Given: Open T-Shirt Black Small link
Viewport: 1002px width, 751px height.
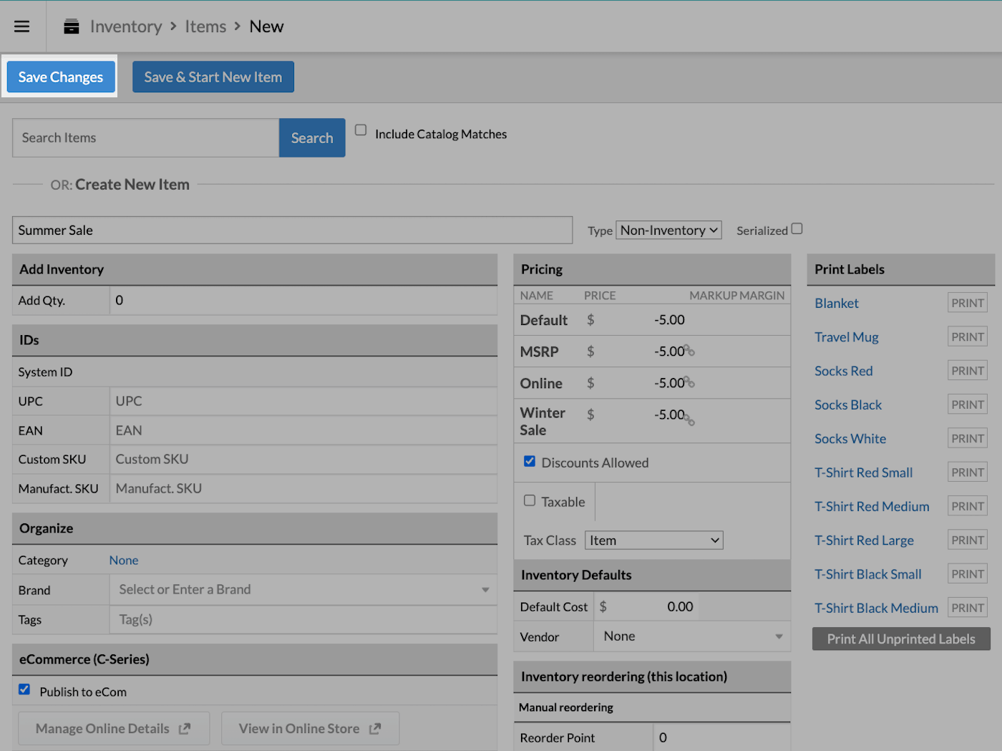Looking at the screenshot, I should click(868, 573).
